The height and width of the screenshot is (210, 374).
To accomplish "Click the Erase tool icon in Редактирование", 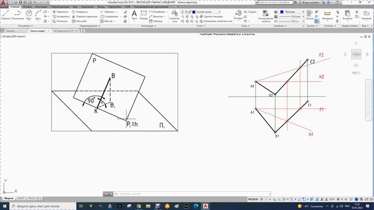I will point(126,12).
